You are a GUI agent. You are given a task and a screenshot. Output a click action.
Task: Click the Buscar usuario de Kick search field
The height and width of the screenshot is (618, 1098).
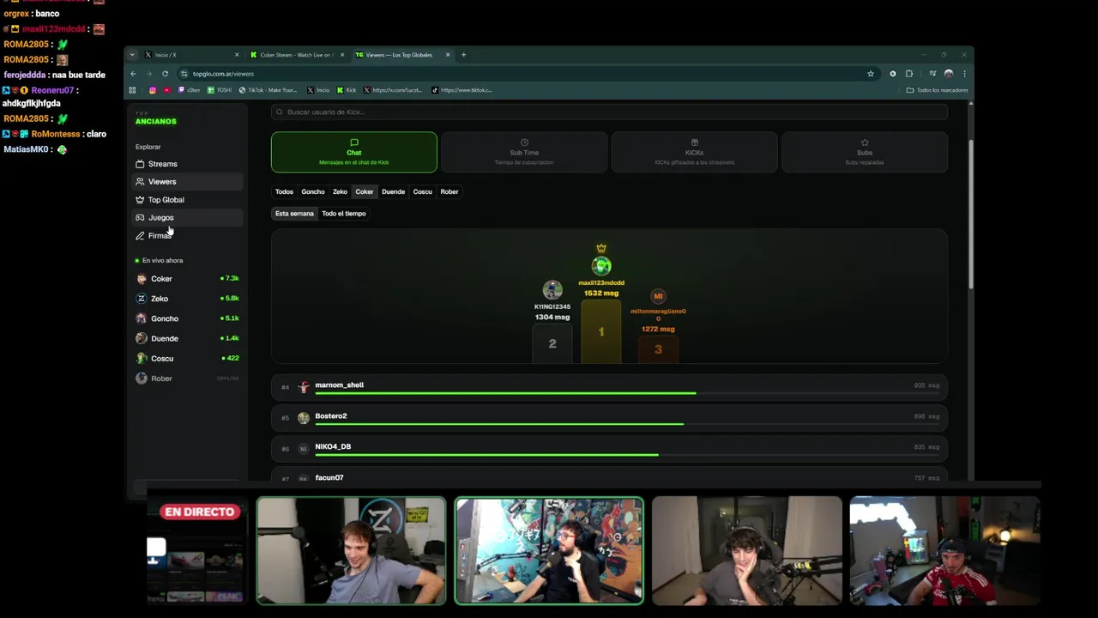tap(609, 112)
